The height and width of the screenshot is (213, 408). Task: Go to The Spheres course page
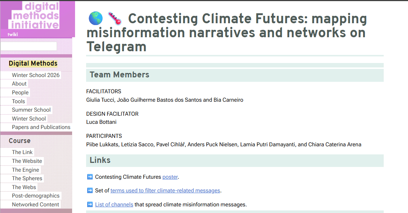(27, 178)
